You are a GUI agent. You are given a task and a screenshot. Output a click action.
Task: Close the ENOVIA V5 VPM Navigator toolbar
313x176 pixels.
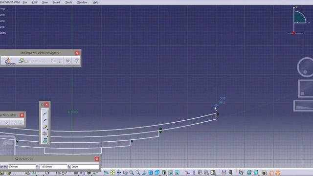click(77, 53)
